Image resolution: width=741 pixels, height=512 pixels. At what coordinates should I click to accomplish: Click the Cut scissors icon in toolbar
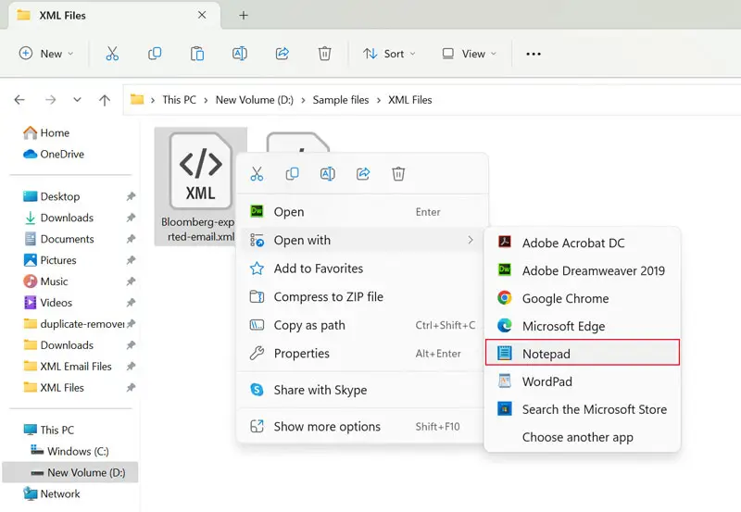[112, 54]
